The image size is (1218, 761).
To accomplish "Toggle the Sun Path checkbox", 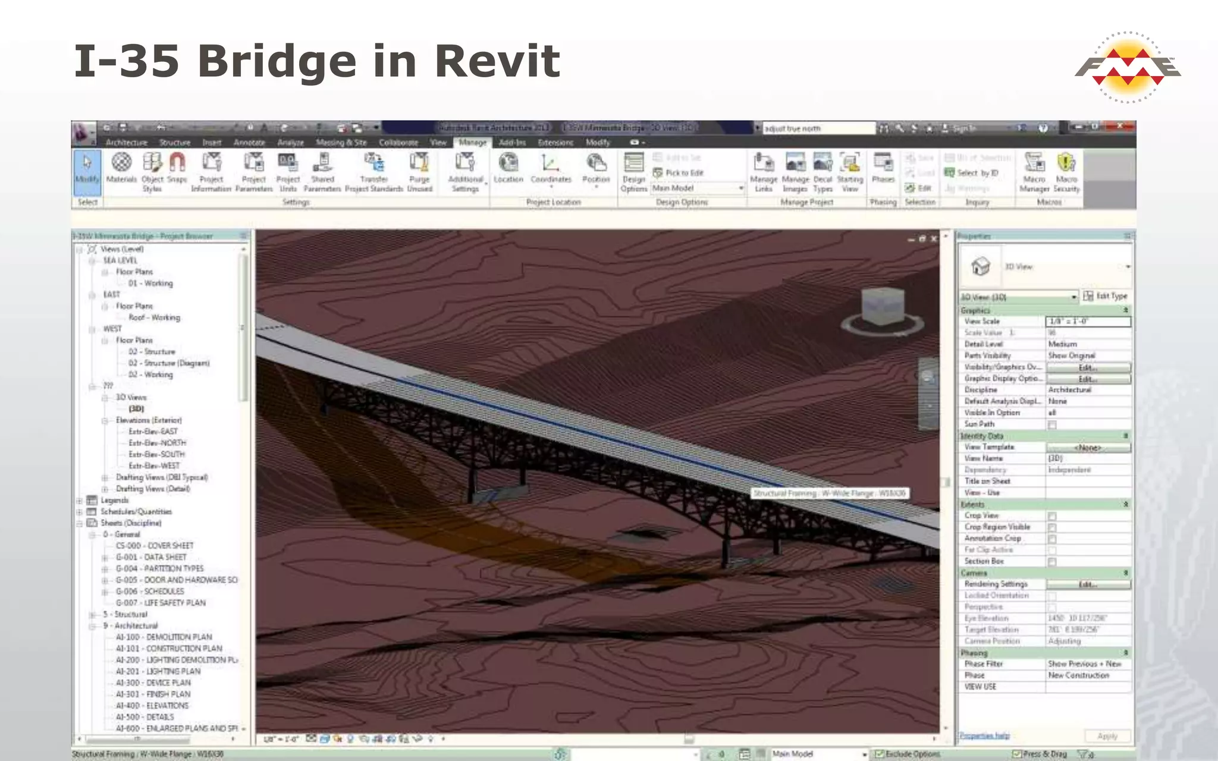I will click(1052, 424).
